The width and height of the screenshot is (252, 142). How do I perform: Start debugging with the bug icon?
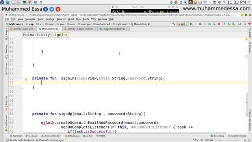(x=200, y=24)
